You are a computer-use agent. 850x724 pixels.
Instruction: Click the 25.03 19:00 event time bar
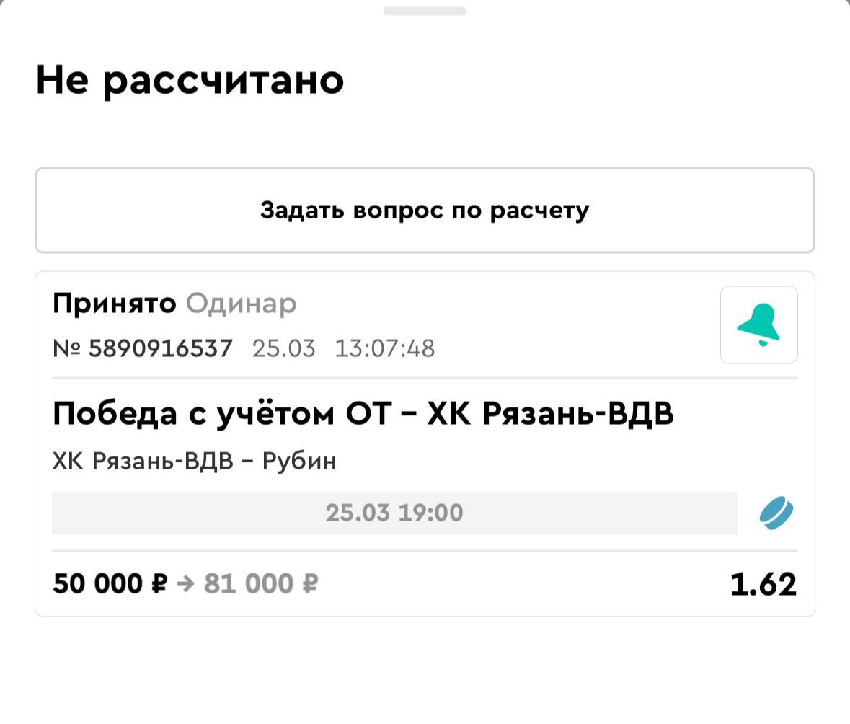click(x=394, y=513)
